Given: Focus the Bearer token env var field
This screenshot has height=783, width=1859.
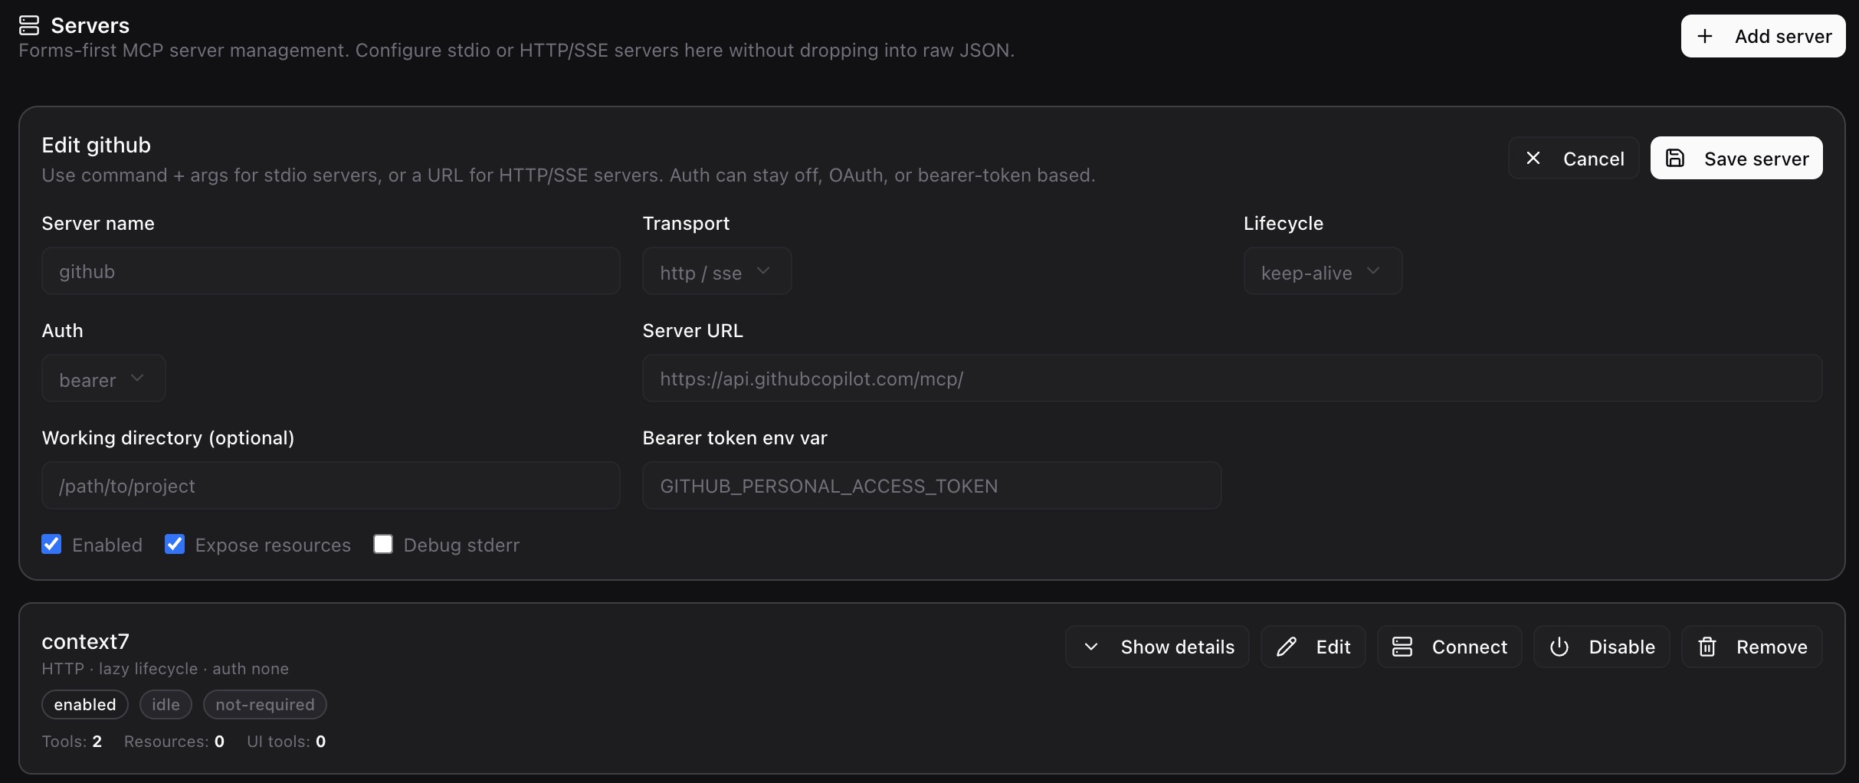Looking at the screenshot, I should click(931, 486).
